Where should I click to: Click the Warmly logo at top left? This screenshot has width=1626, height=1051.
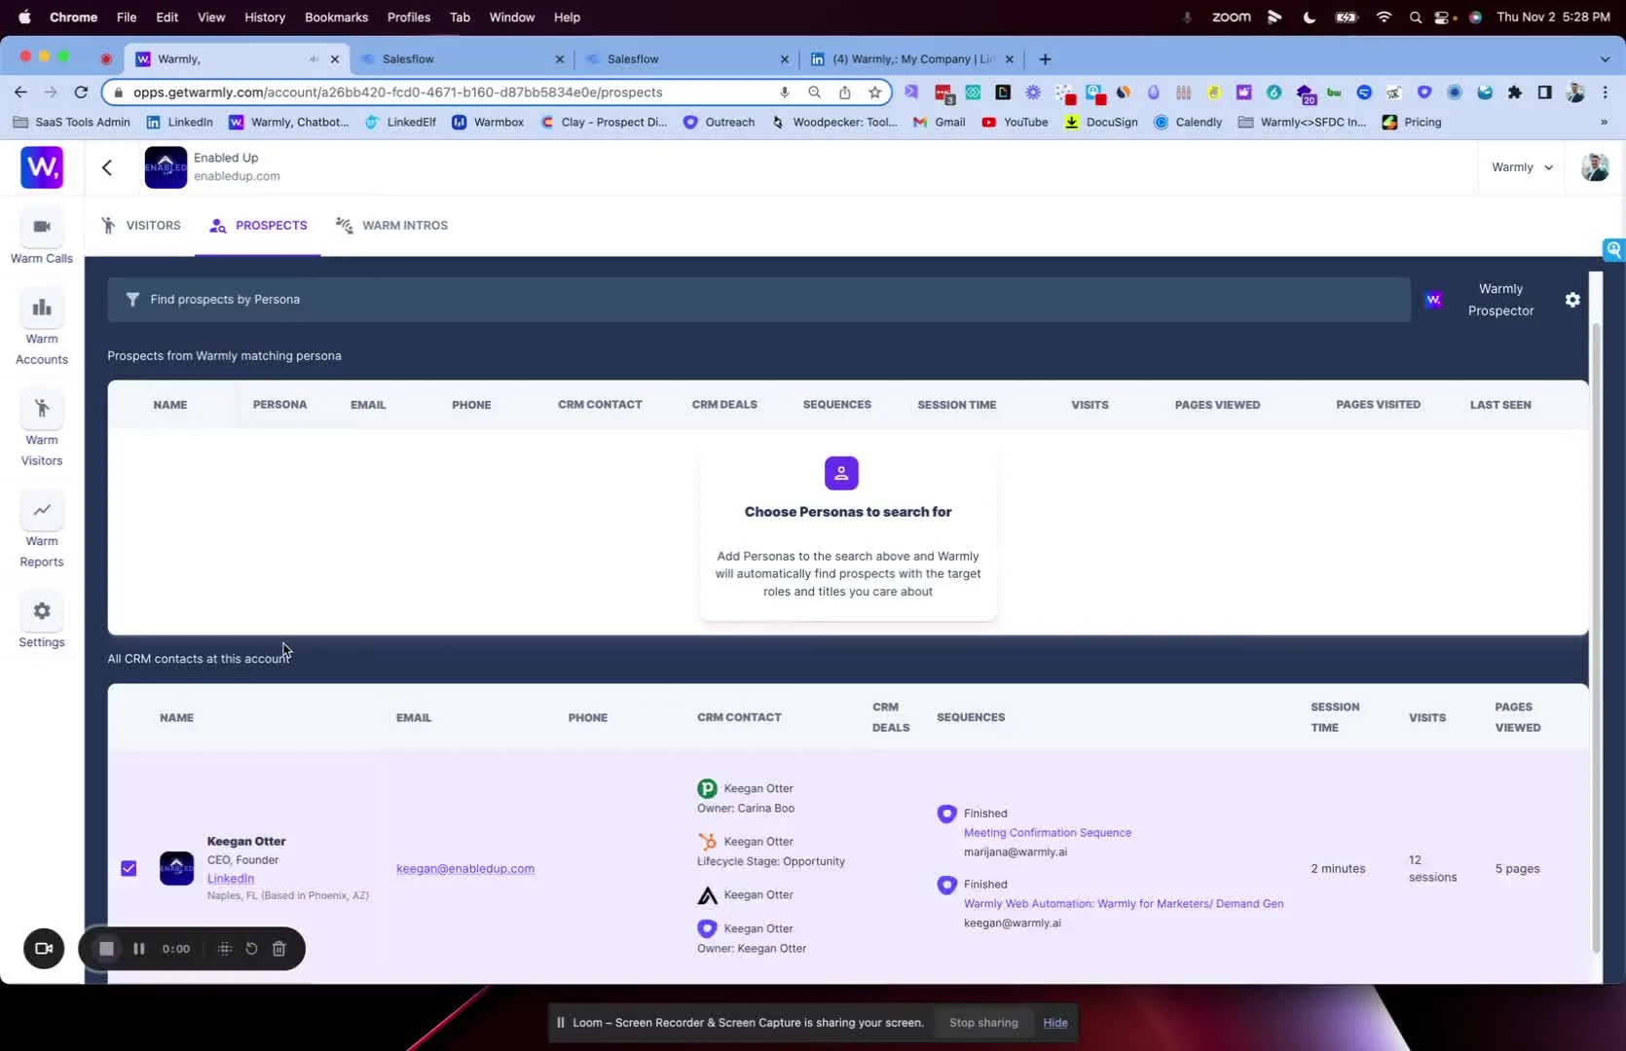tap(42, 167)
